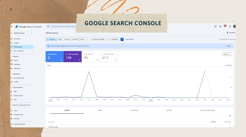The height and width of the screenshot is (137, 246).
Task: Click help icon on Average CTR card
Action: 97,60
